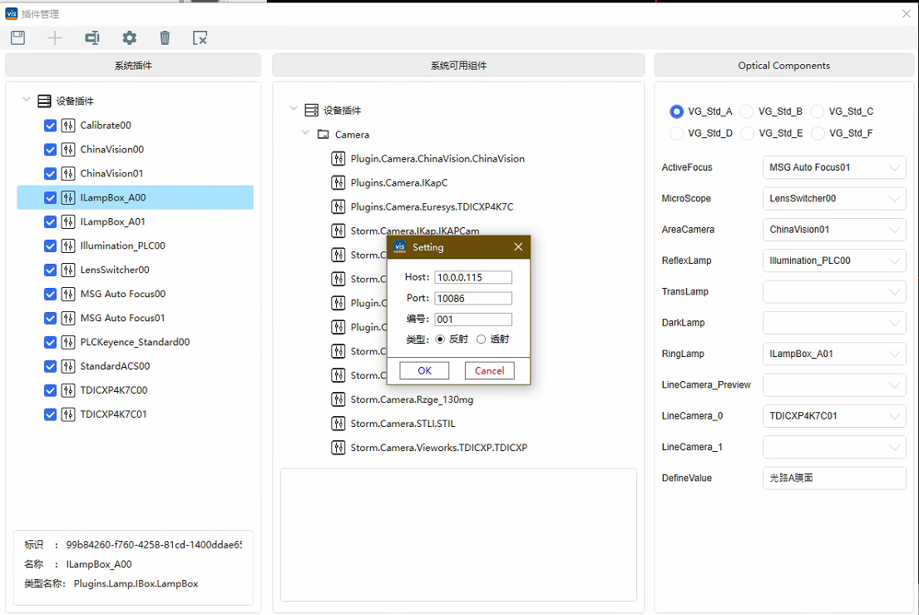Viewport: 919px width, 615px height.
Task: Click the plugin icon beside TDICXP4K7C01
Action: [68, 414]
